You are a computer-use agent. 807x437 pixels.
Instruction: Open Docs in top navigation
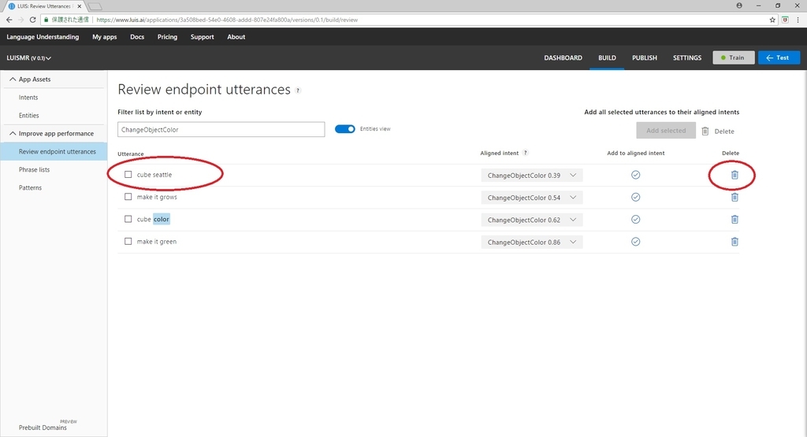click(x=137, y=37)
